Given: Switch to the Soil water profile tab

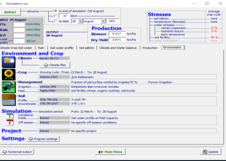Looking at the screenshot, I should pos(61,48).
